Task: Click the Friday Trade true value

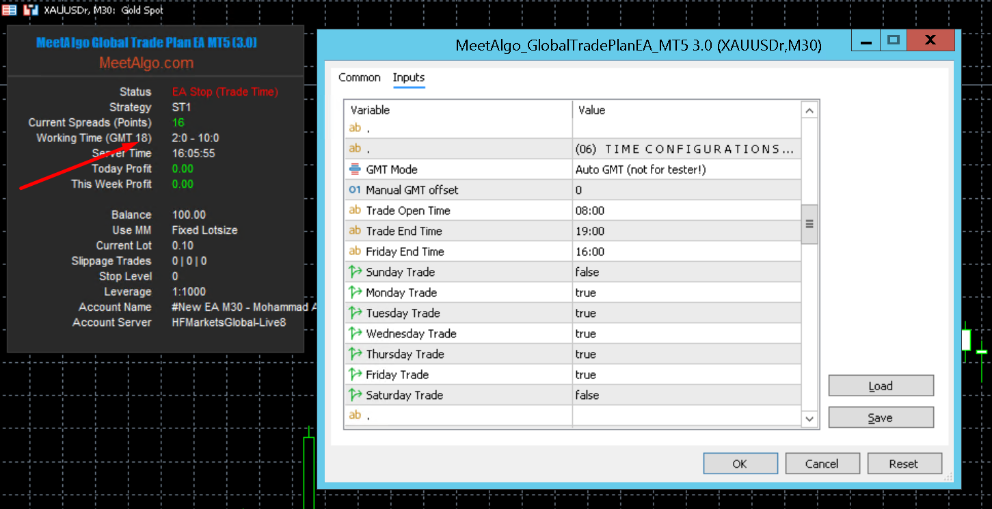Action: tap(586, 374)
